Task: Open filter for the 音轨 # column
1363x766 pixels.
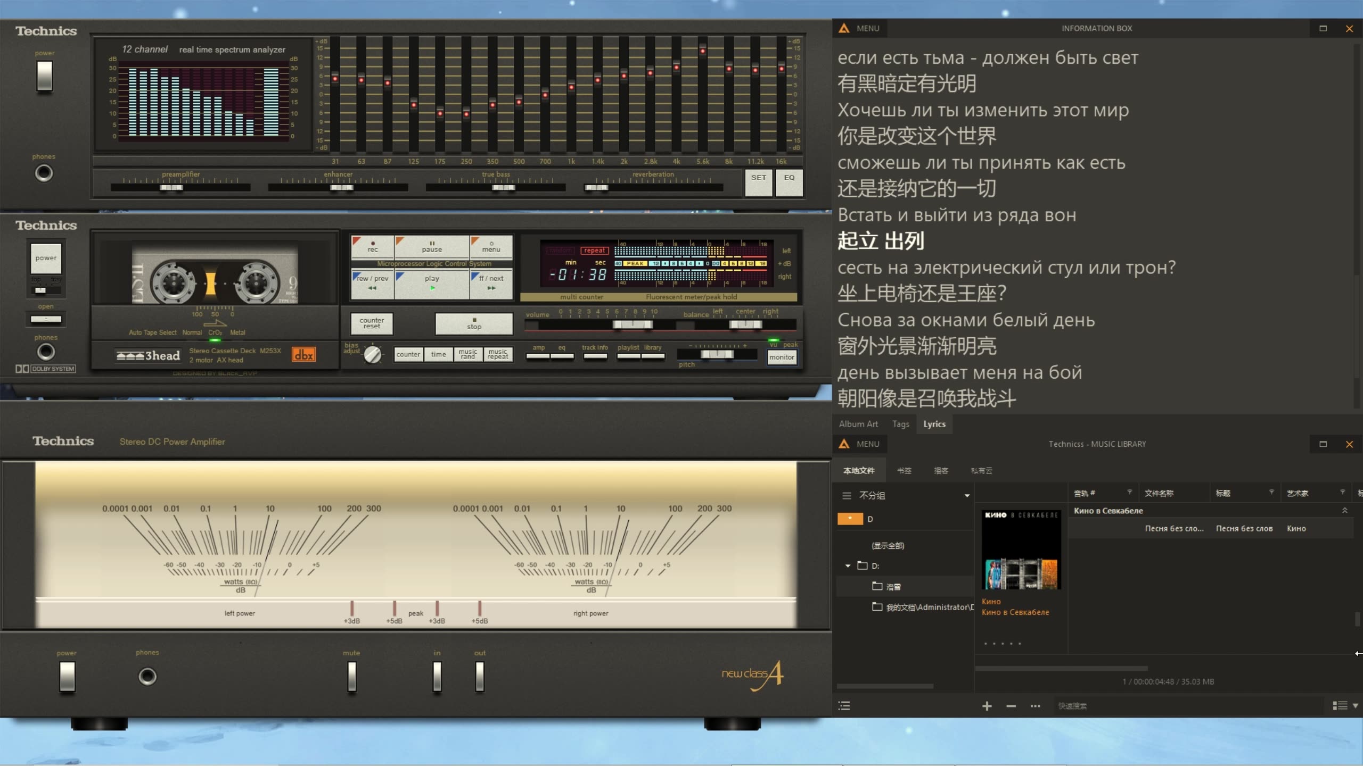Action: [1129, 492]
